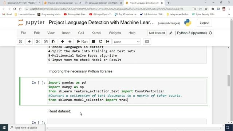This screenshot has width=233, height=131.
Task: Switch to Language Detection with Machine tab
Action: pyautogui.click(x=103, y=3)
